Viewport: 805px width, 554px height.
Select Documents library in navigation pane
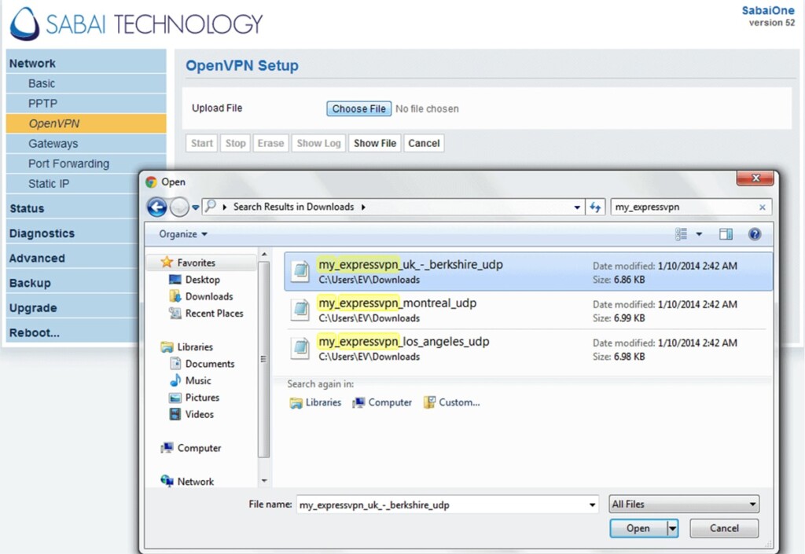[202, 364]
